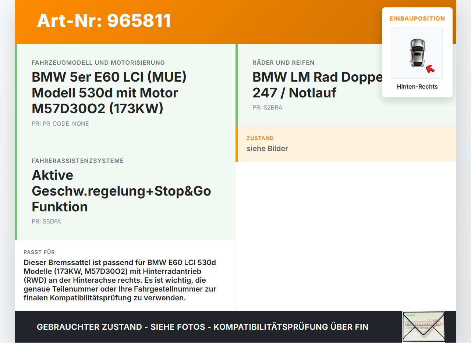Select the 'Aktive Geschw.regelung+Stop&Go Funktion' title
Screen dimensions: 471x343
(121, 191)
